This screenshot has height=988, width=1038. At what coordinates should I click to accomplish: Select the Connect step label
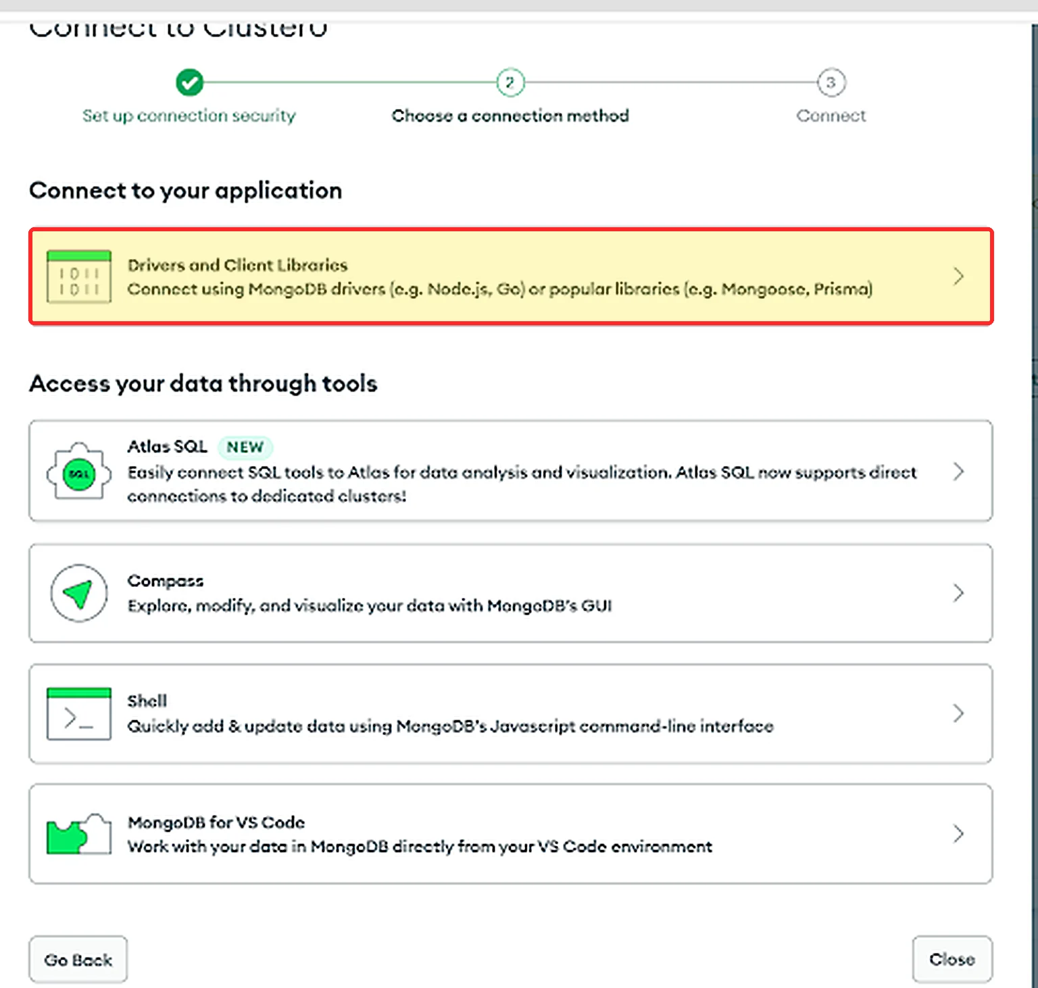pos(831,116)
